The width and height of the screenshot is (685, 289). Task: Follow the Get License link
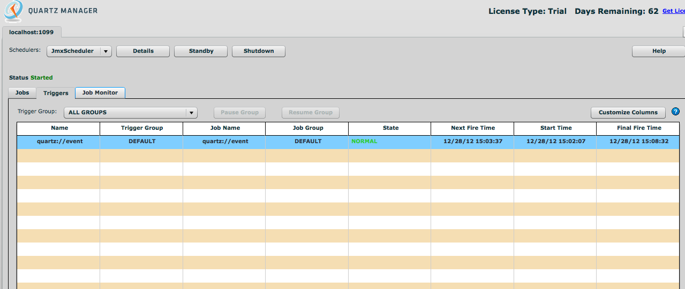674,11
